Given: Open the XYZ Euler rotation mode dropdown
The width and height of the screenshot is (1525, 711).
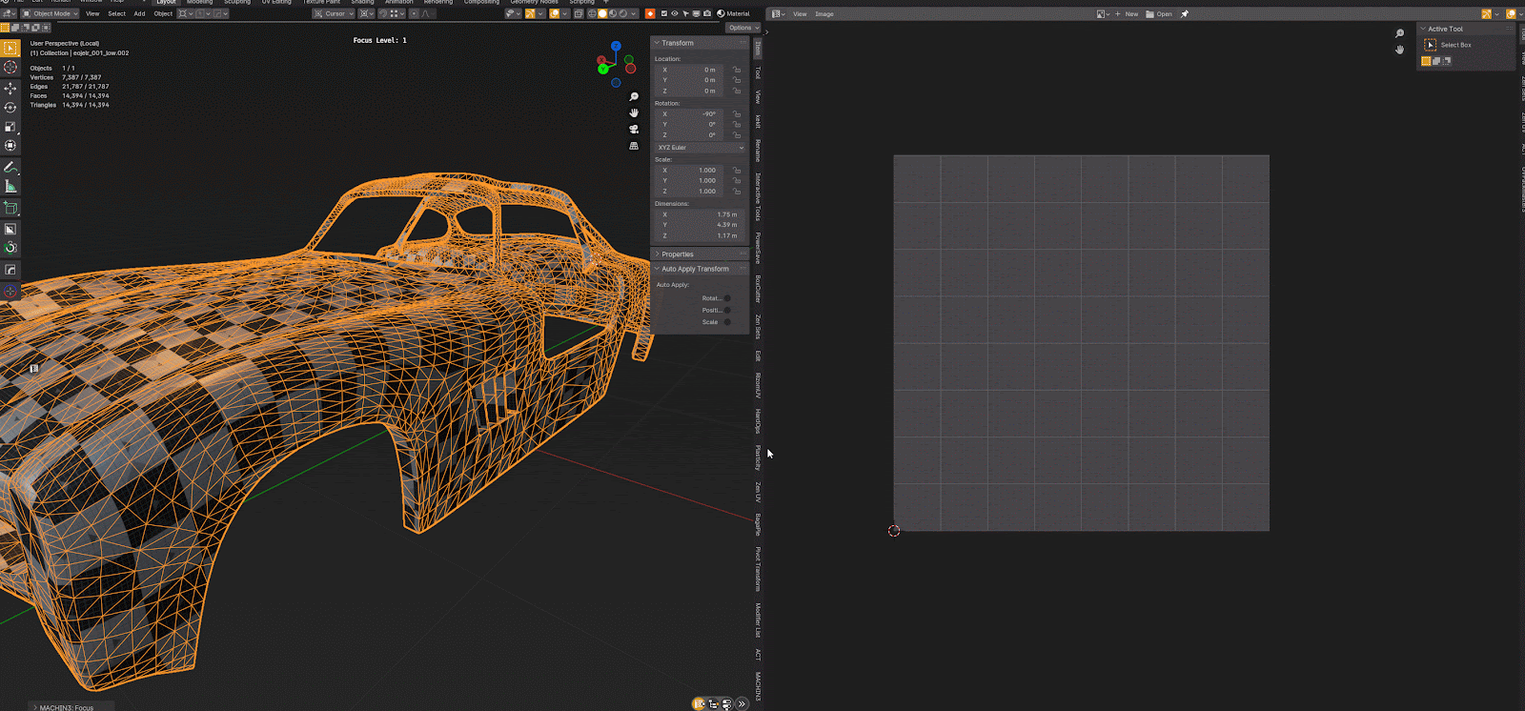Looking at the screenshot, I should point(701,148).
